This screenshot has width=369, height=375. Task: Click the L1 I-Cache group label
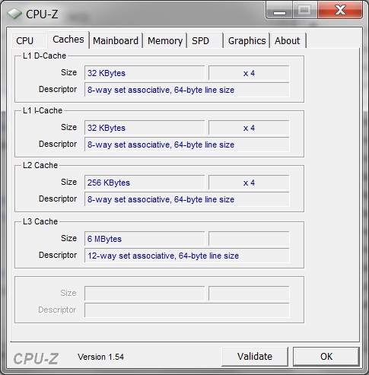43,110
